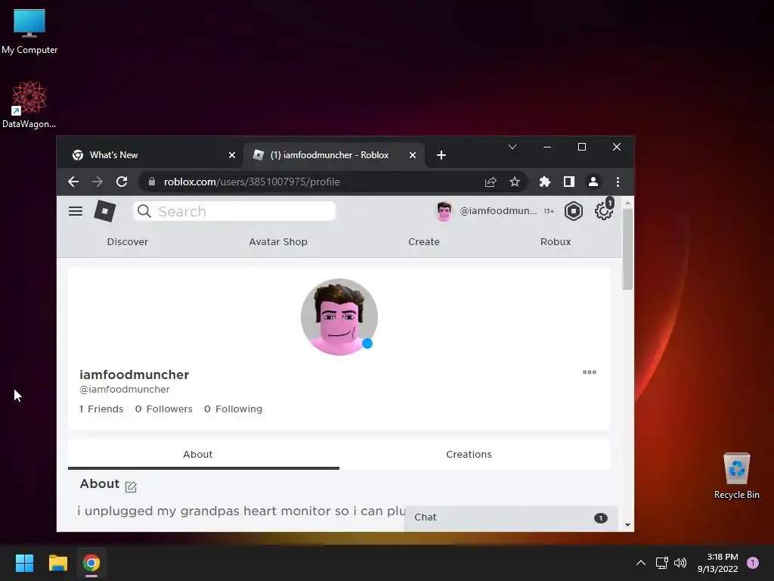Close the iamfoodmuncher Roblox tab

(x=413, y=155)
